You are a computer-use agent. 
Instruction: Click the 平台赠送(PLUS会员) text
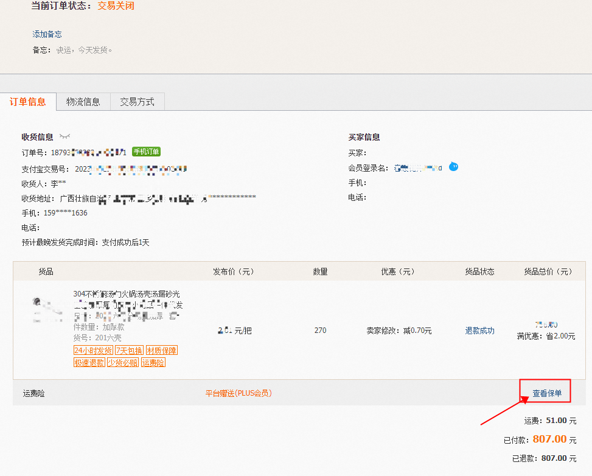click(239, 393)
